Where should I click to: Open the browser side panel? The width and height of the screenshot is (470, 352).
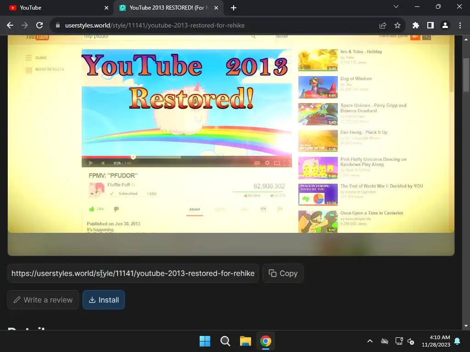click(431, 26)
